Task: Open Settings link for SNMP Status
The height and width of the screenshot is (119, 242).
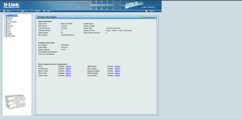Action: coord(117,66)
